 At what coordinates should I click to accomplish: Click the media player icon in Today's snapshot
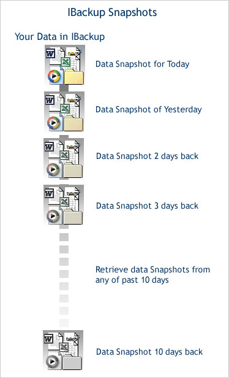[54, 77]
